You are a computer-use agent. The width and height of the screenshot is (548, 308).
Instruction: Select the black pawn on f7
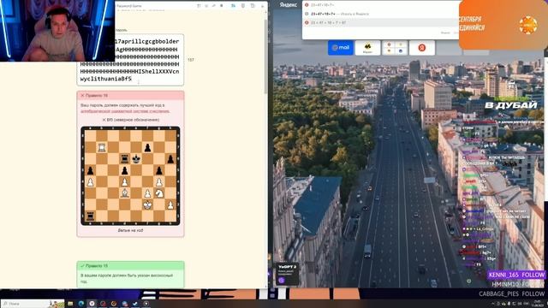[x=148, y=148]
